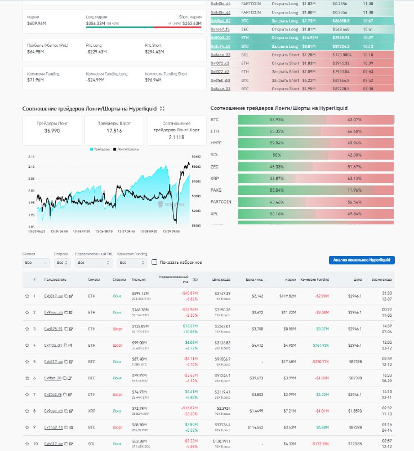
Task: Copy address of wallet 0xffbd..28
Action: pyautogui.click(x=65, y=378)
